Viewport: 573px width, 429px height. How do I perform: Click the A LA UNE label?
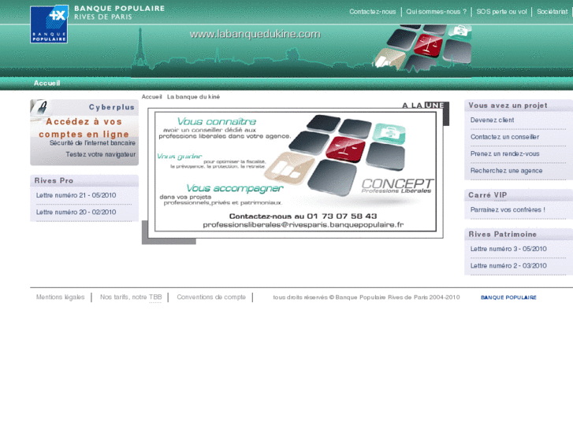pos(422,105)
